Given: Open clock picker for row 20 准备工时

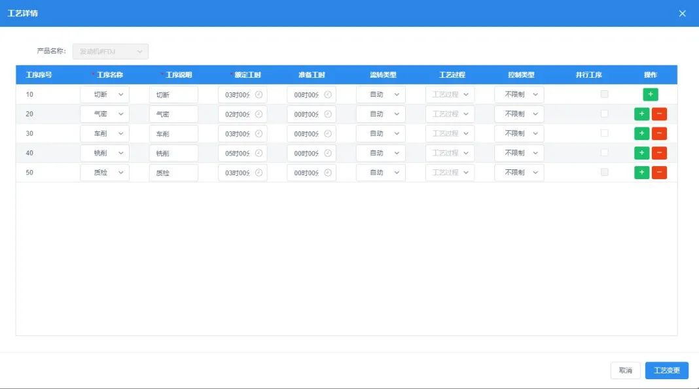Looking at the screenshot, I should click(x=328, y=114).
